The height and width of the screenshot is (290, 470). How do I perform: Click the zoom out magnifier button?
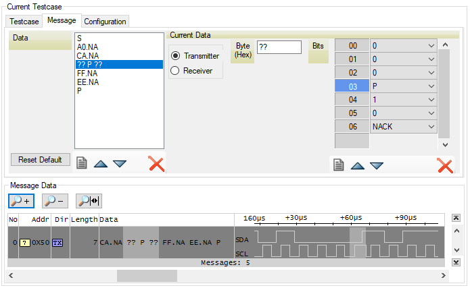point(55,200)
